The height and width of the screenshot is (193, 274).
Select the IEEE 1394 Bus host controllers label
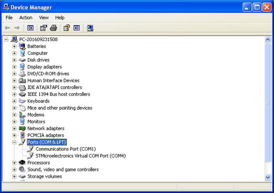coord(59,94)
